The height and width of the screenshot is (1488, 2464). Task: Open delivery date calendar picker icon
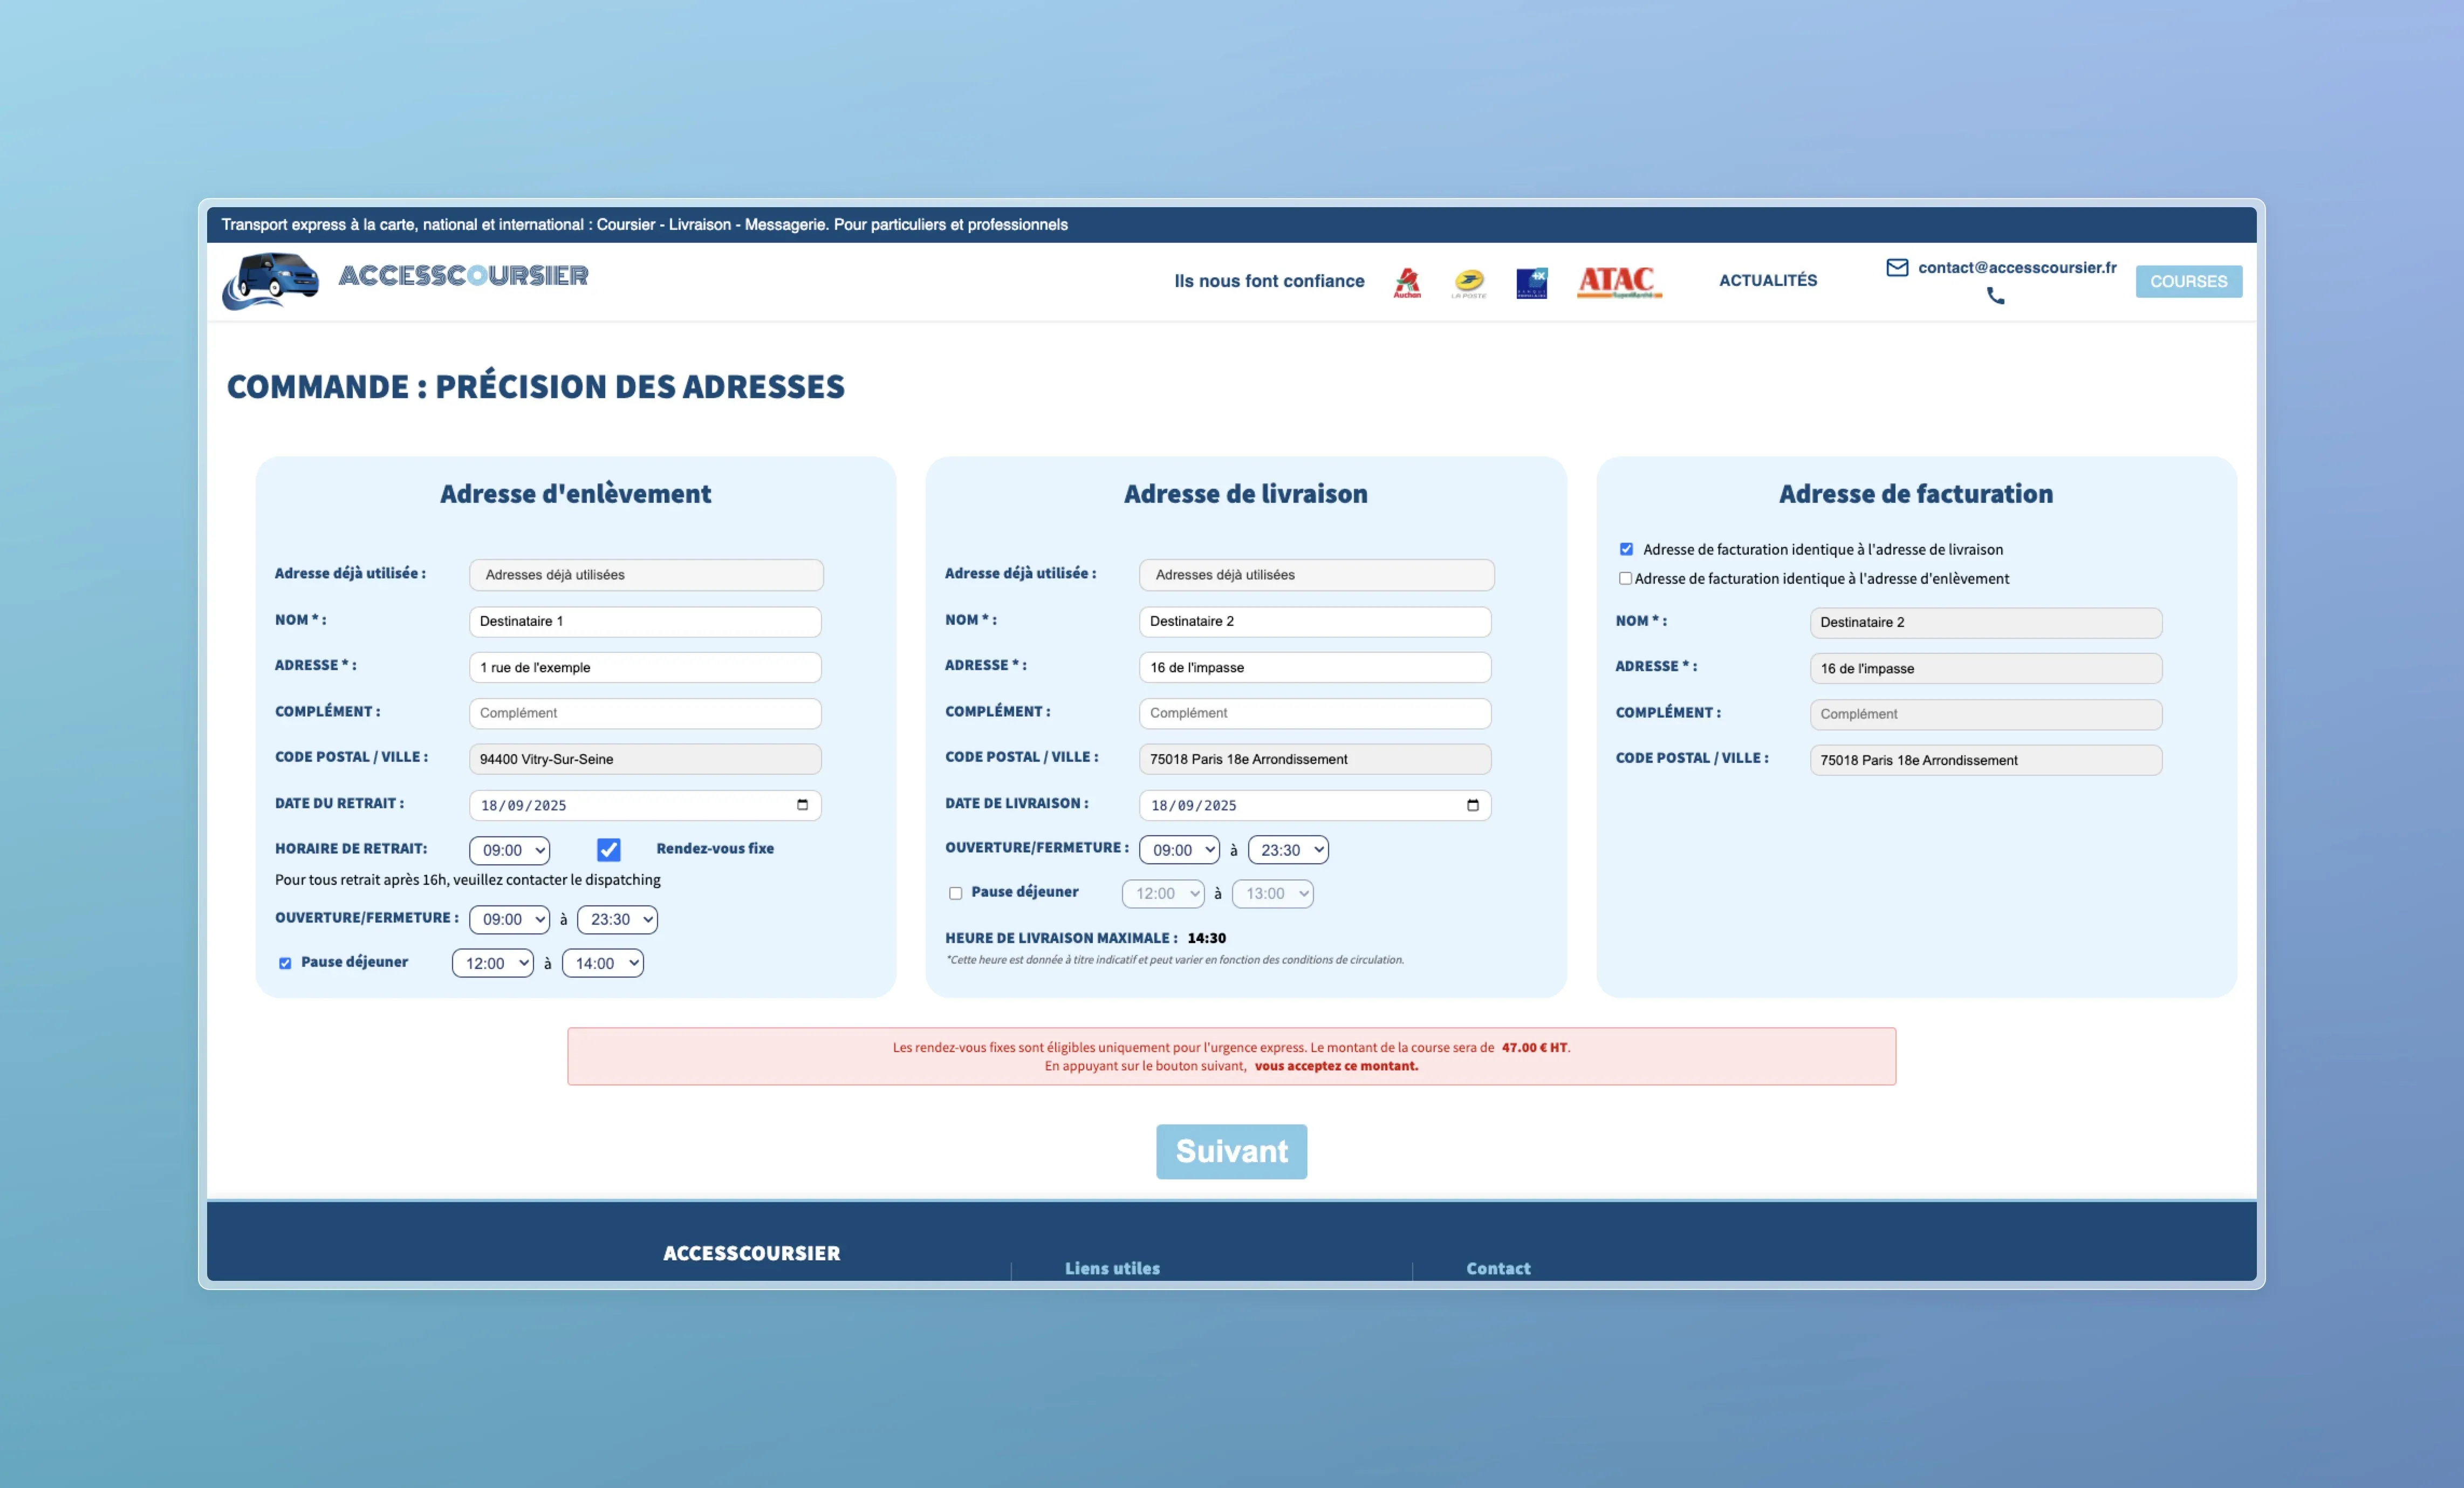click(x=1472, y=805)
